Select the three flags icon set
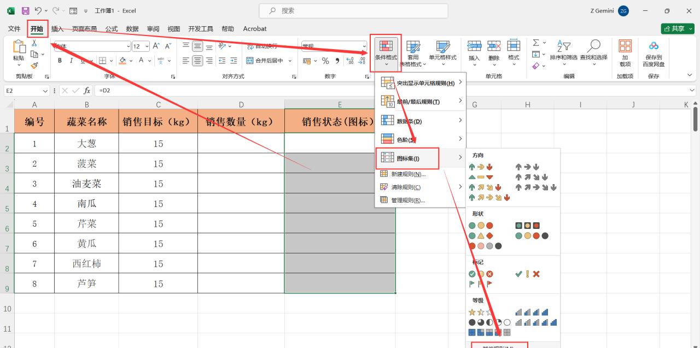700x348 pixels. pos(481,284)
